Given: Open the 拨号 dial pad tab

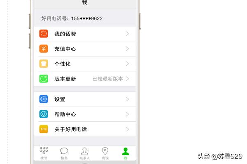Looking at the screenshot, I should 44,153.
